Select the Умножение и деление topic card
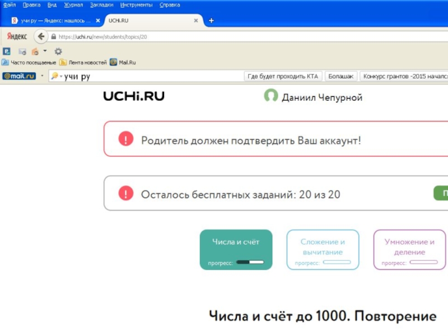448x336 pixels. coord(410,250)
